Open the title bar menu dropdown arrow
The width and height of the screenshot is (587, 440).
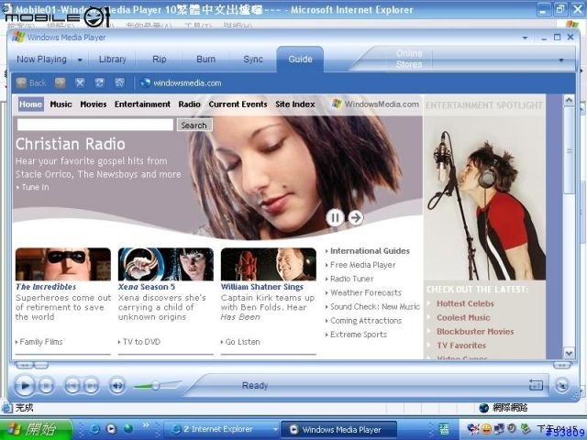tap(525, 38)
